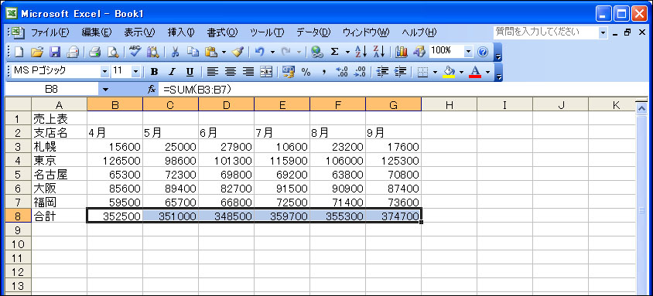Apply Borders using the grid button
The height and width of the screenshot is (296, 653).
(422, 72)
